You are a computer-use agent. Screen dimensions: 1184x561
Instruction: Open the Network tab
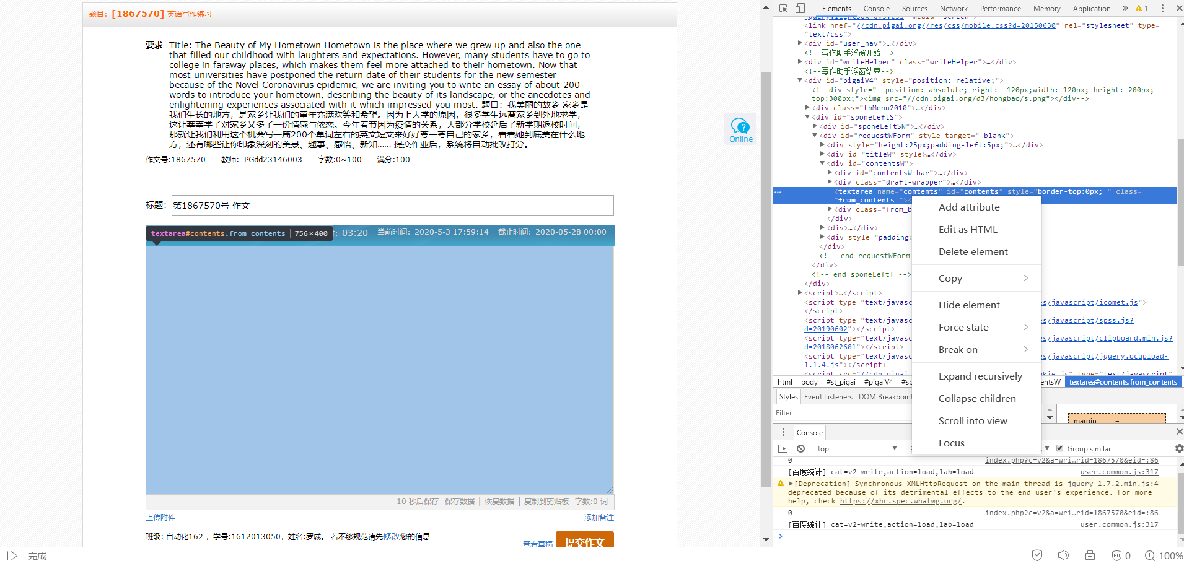[x=954, y=9]
